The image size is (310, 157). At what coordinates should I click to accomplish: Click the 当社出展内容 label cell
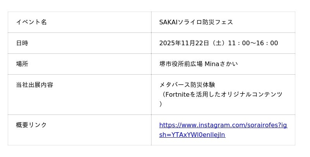coord(34,85)
